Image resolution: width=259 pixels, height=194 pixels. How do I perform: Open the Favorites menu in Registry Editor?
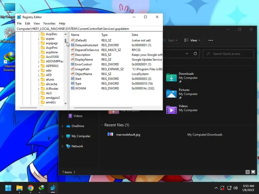(x=49, y=23)
